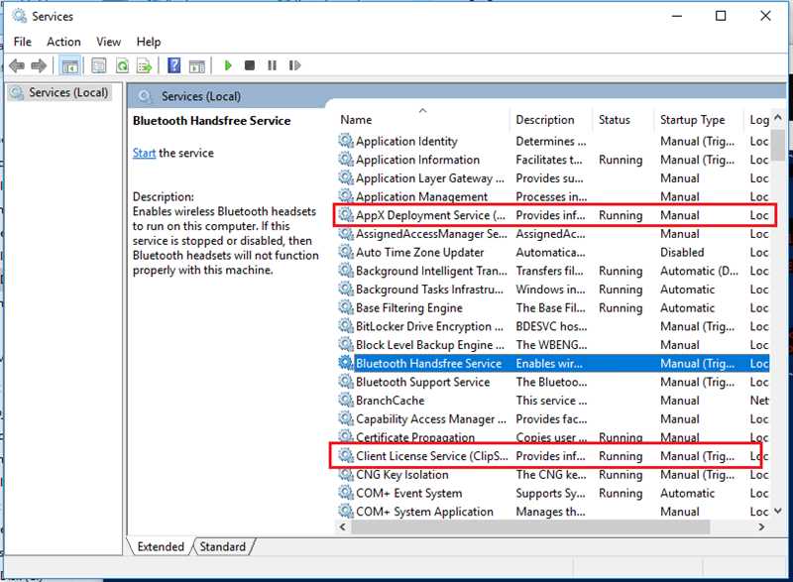
Task: Click the Pause Service toolbar icon
Action: click(x=272, y=65)
